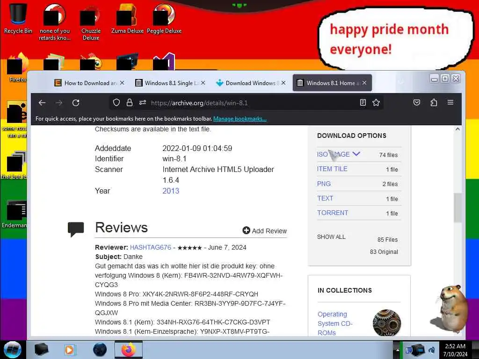Viewport: 479px width, 359px height.
Task: Click the '74 files' count text
Action: (x=388, y=155)
